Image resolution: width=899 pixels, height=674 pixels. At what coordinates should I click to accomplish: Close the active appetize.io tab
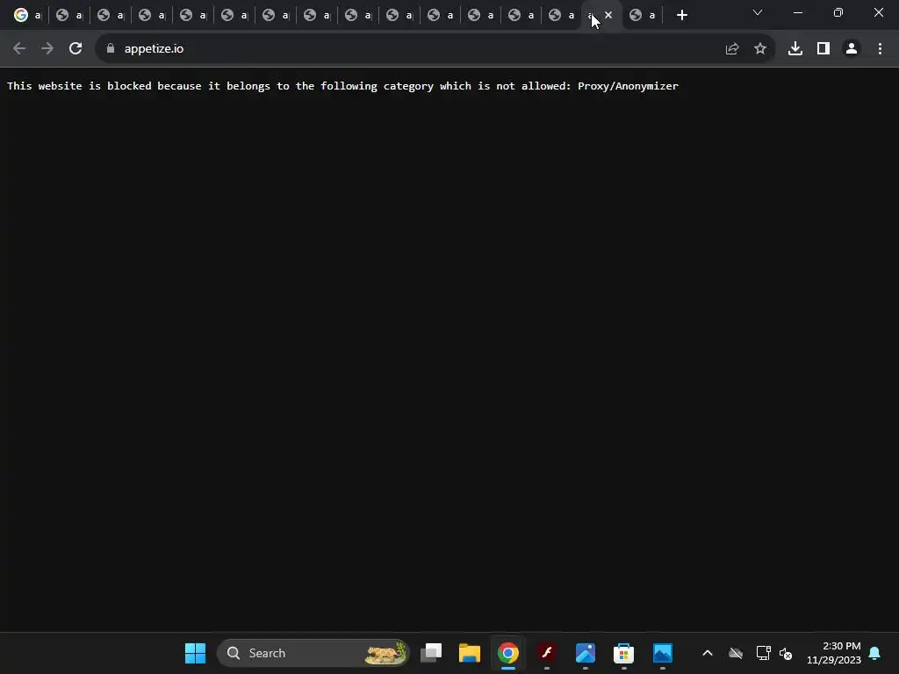(x=608, y=16)
